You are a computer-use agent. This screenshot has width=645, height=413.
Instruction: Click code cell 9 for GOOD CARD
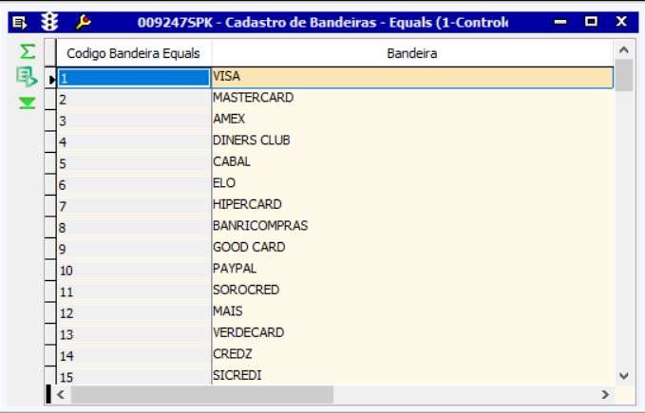(134, 248)
